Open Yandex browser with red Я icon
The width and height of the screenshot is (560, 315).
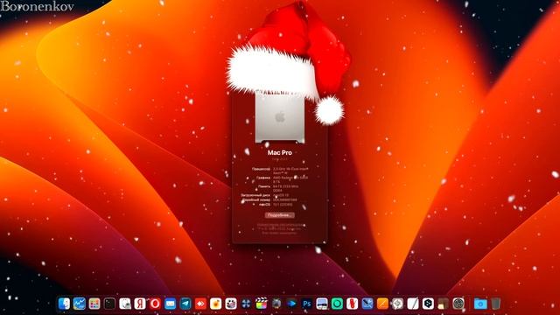tap(140, 304)
